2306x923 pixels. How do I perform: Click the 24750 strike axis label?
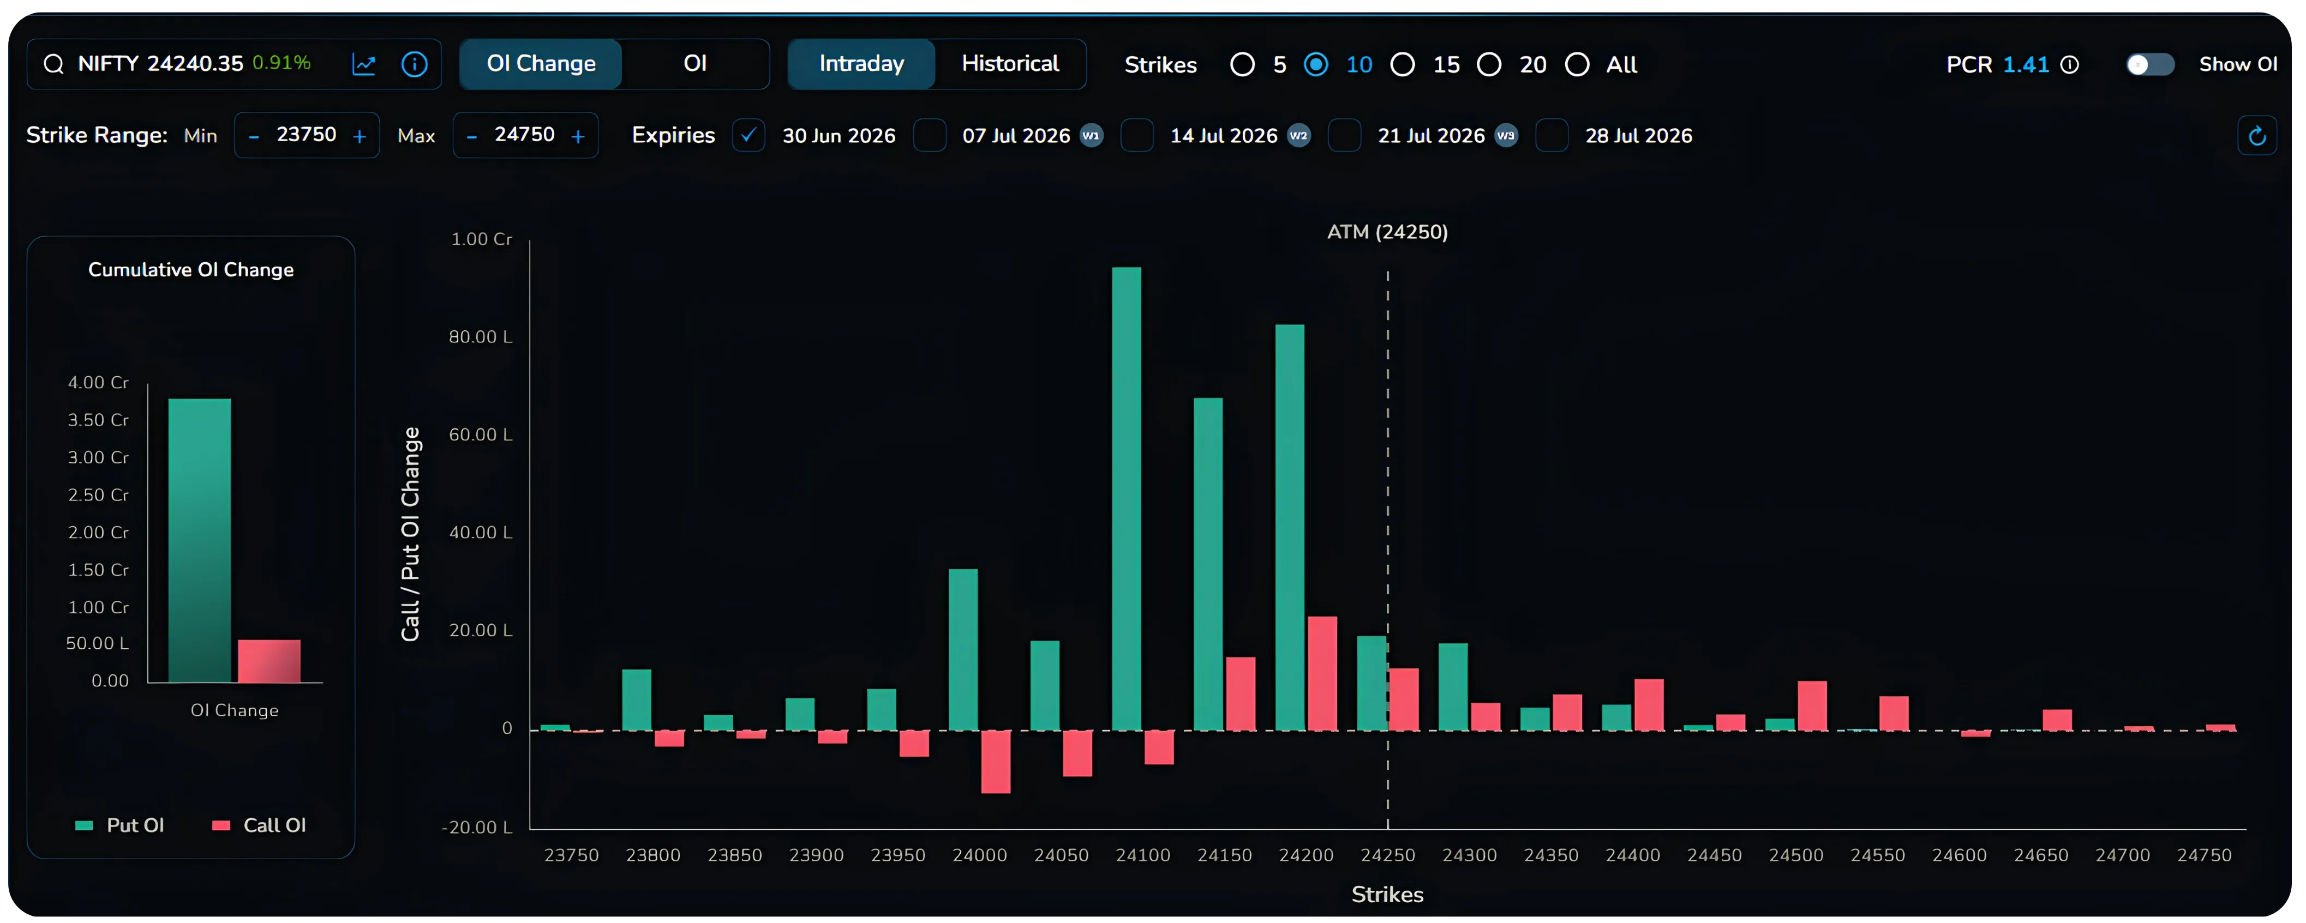pyautogui.click(x=2204, y=855)
